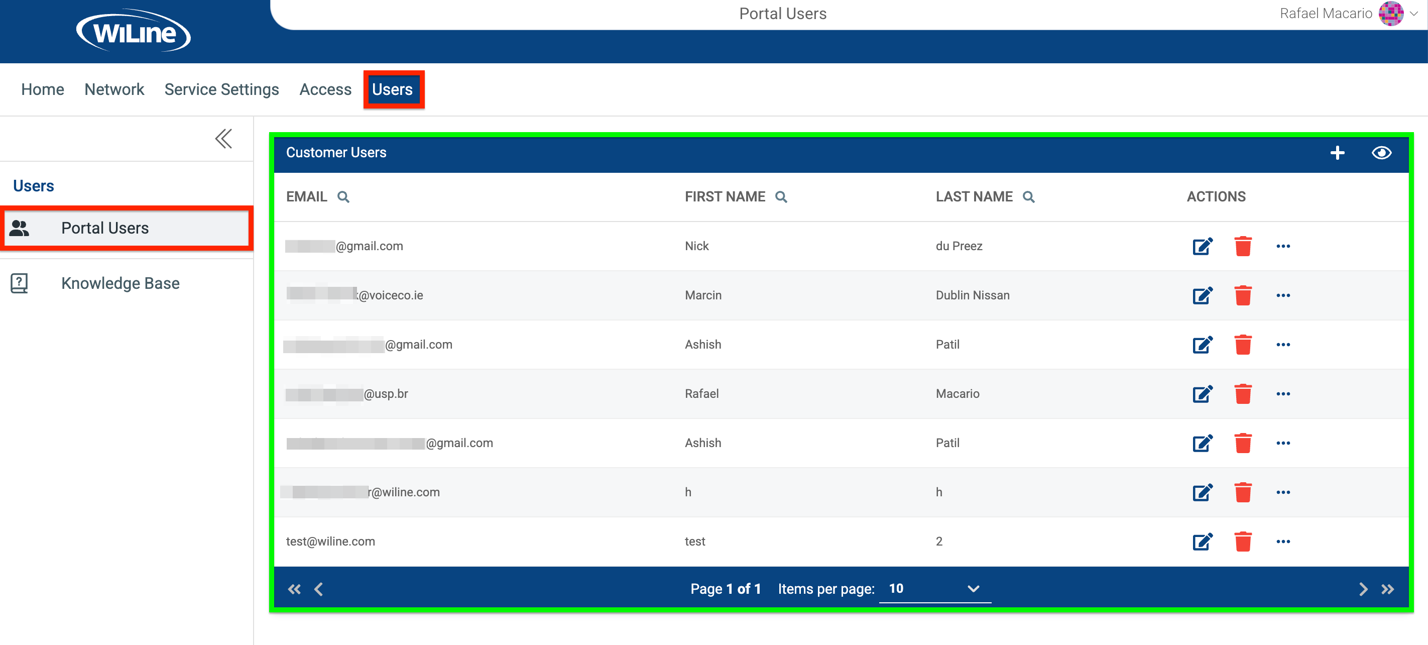Open the Items per page dropdown

(x=973, y=588)
